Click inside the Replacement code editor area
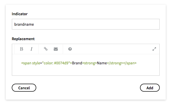The width and height of the screenshot is (173, 105). [86, 65]
